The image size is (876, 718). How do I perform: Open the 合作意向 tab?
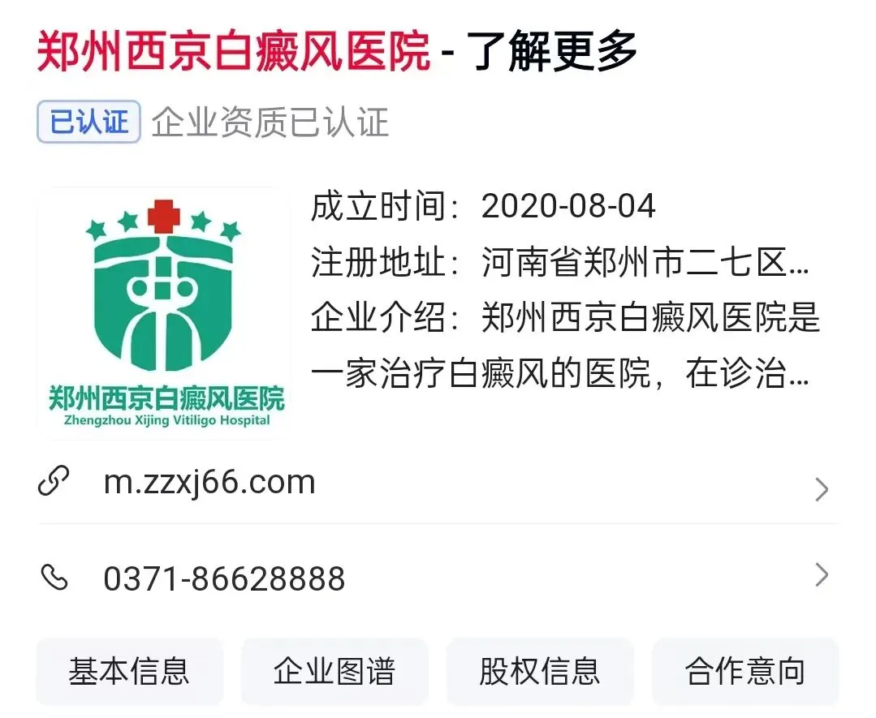coord(745,671)
